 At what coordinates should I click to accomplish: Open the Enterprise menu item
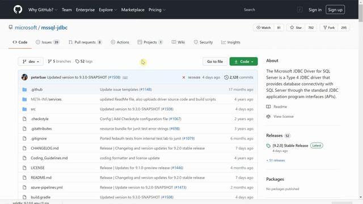pos(85,10)
